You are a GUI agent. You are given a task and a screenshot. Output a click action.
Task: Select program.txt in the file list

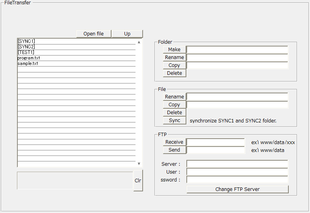tap(29, 58)
